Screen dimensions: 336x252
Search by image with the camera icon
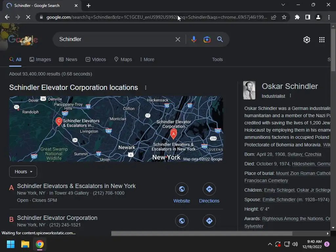coord(207,39)
